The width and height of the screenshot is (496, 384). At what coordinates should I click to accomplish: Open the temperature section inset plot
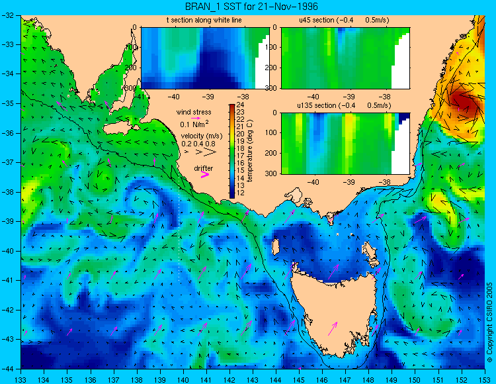[205, 58]
